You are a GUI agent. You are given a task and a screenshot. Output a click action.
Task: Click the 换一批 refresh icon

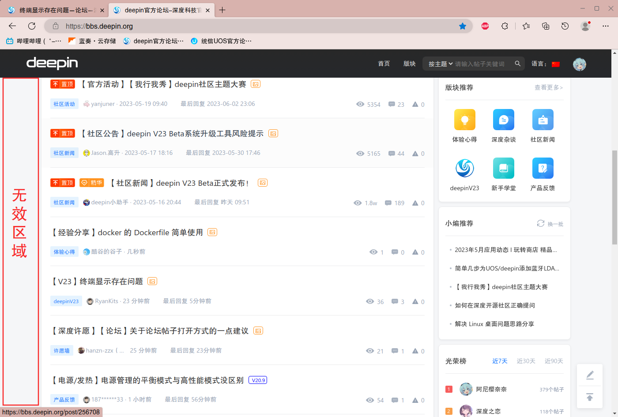541,223
